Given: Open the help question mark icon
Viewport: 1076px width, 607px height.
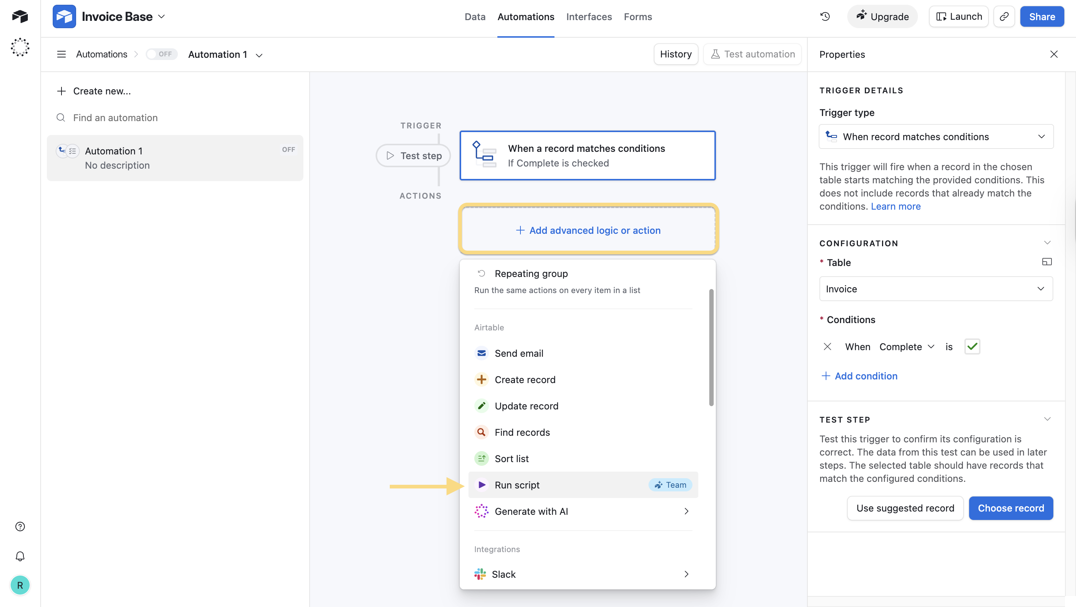Looking at the screenshot, I should (20, 527).
